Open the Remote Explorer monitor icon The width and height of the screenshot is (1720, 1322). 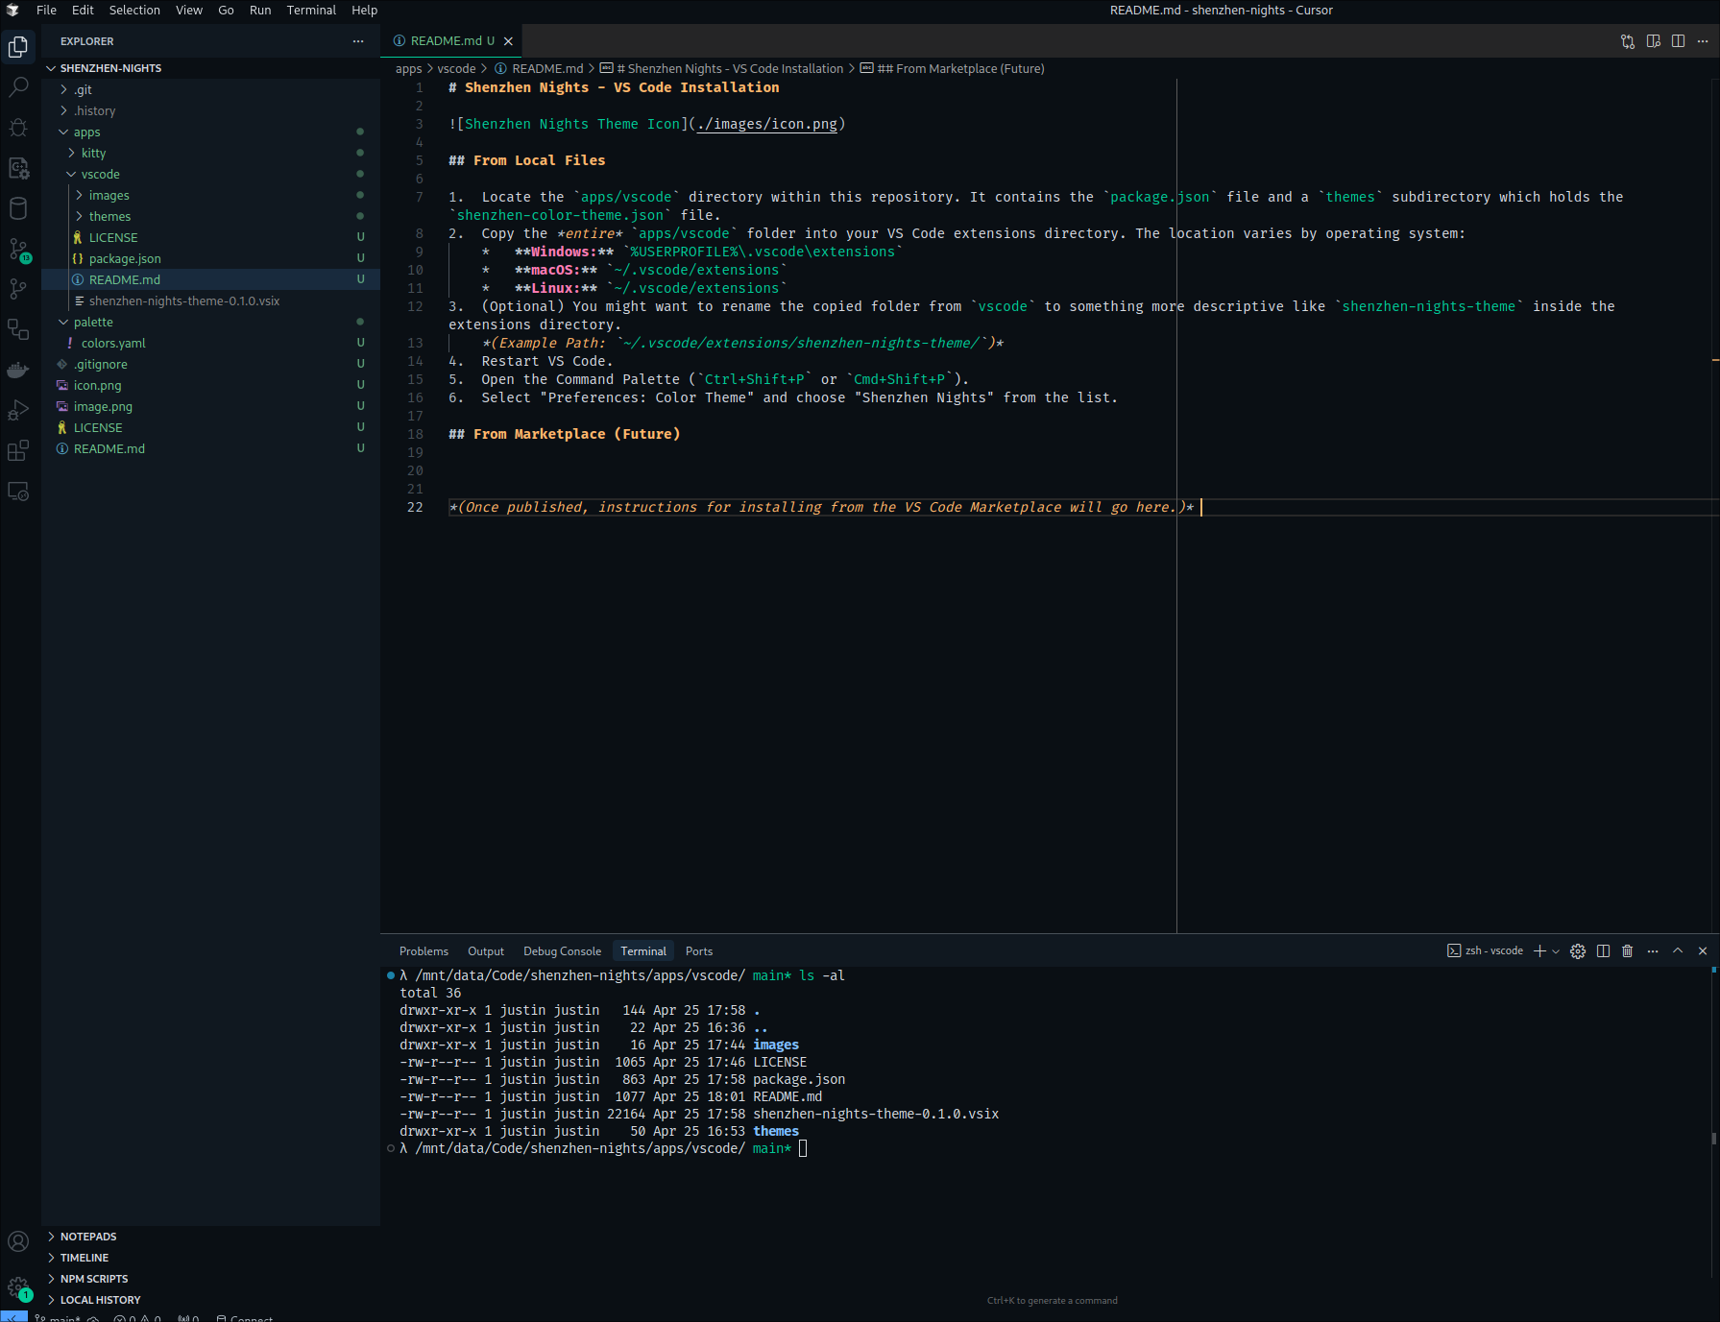[x=18, y=492]
